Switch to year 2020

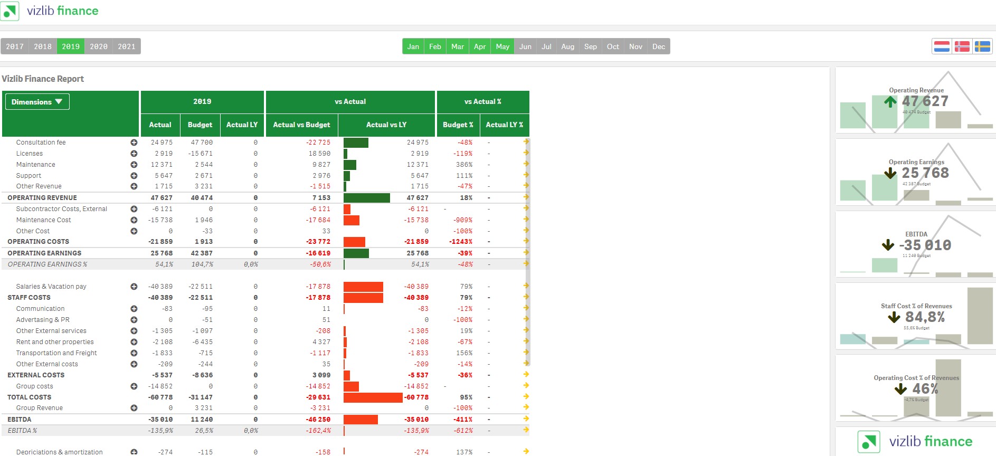[99, 46]
